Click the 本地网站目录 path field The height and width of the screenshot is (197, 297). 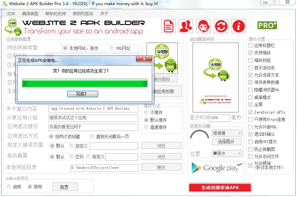point(104,168)
